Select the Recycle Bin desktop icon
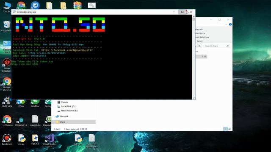Screen dimensions: 271x152 point(7,26)
